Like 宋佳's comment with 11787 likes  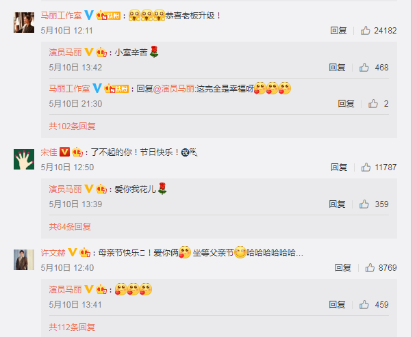coord(366,167)
